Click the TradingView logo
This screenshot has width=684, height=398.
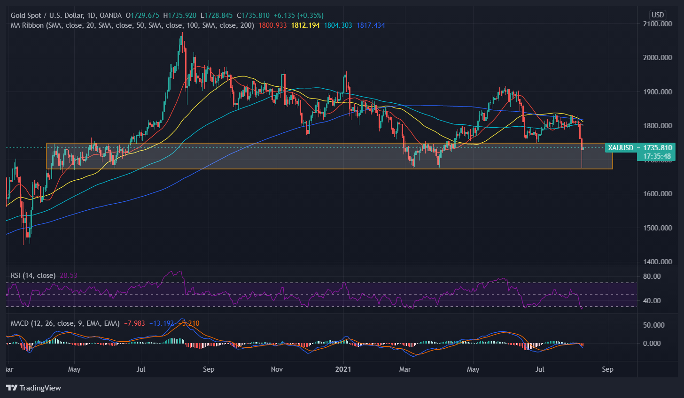click(x=33, y=388)
